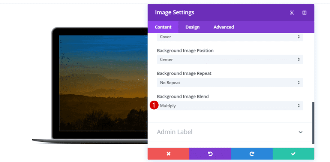
Task: Snap the settings modal to sidebar
Action: (x=304, y=13)
